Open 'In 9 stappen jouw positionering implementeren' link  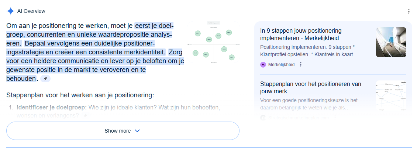(301, 35)
